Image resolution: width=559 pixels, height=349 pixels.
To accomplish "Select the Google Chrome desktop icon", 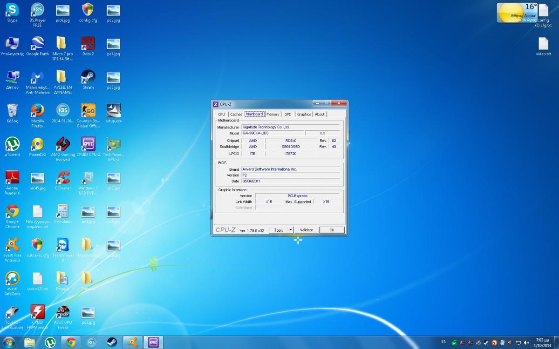I will click(x=12, y=216).
